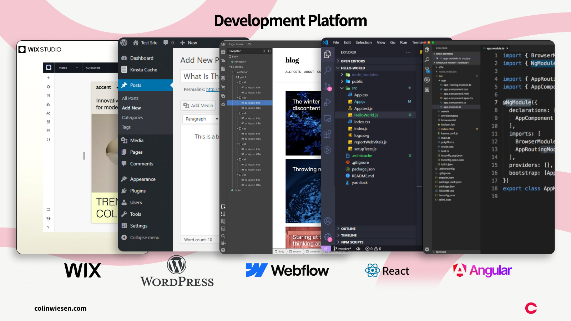Open the Paragraph style dropdown in WordPress editor
This screenshot has width=571, height=321.
pos(201,119)
